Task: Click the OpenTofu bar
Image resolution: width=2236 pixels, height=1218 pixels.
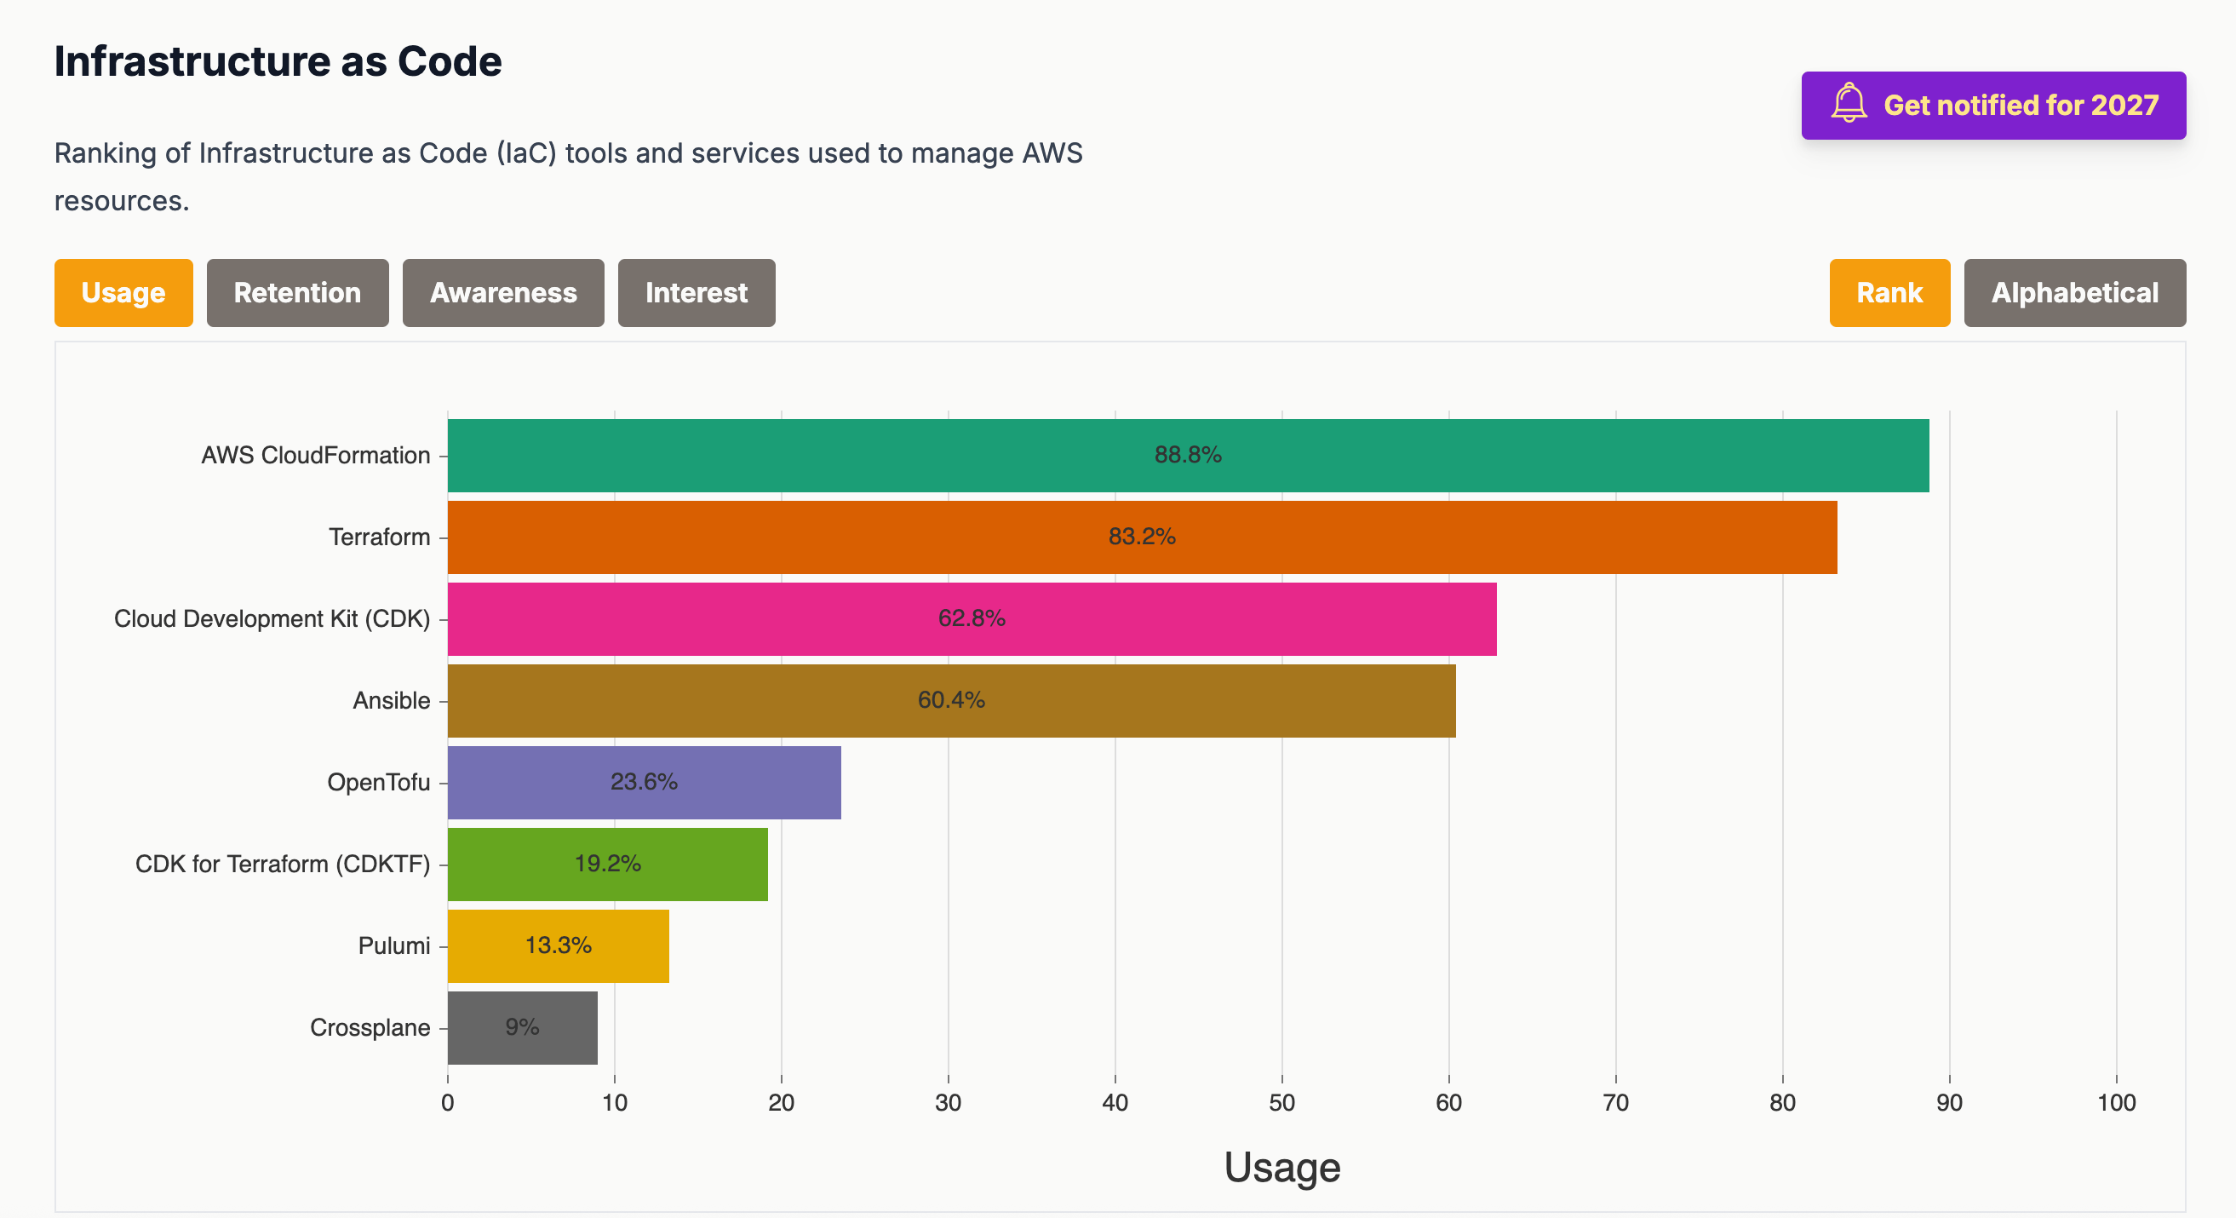Action: (x=642, y=782)
